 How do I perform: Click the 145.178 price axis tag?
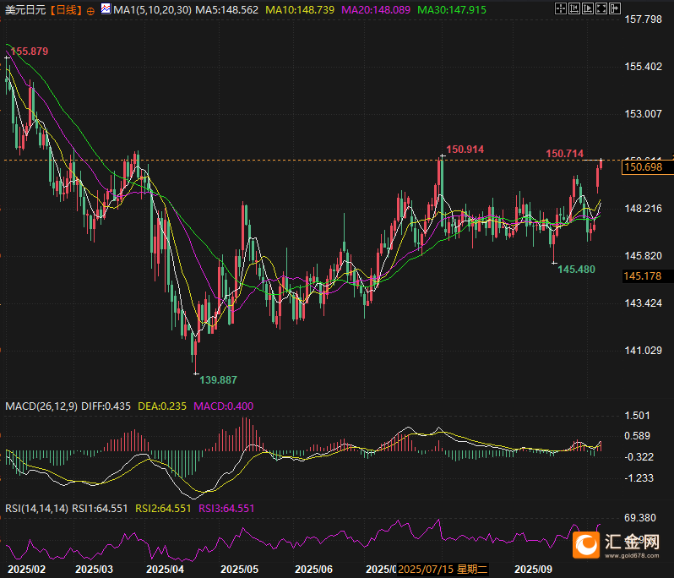click(x=647, y=276)
